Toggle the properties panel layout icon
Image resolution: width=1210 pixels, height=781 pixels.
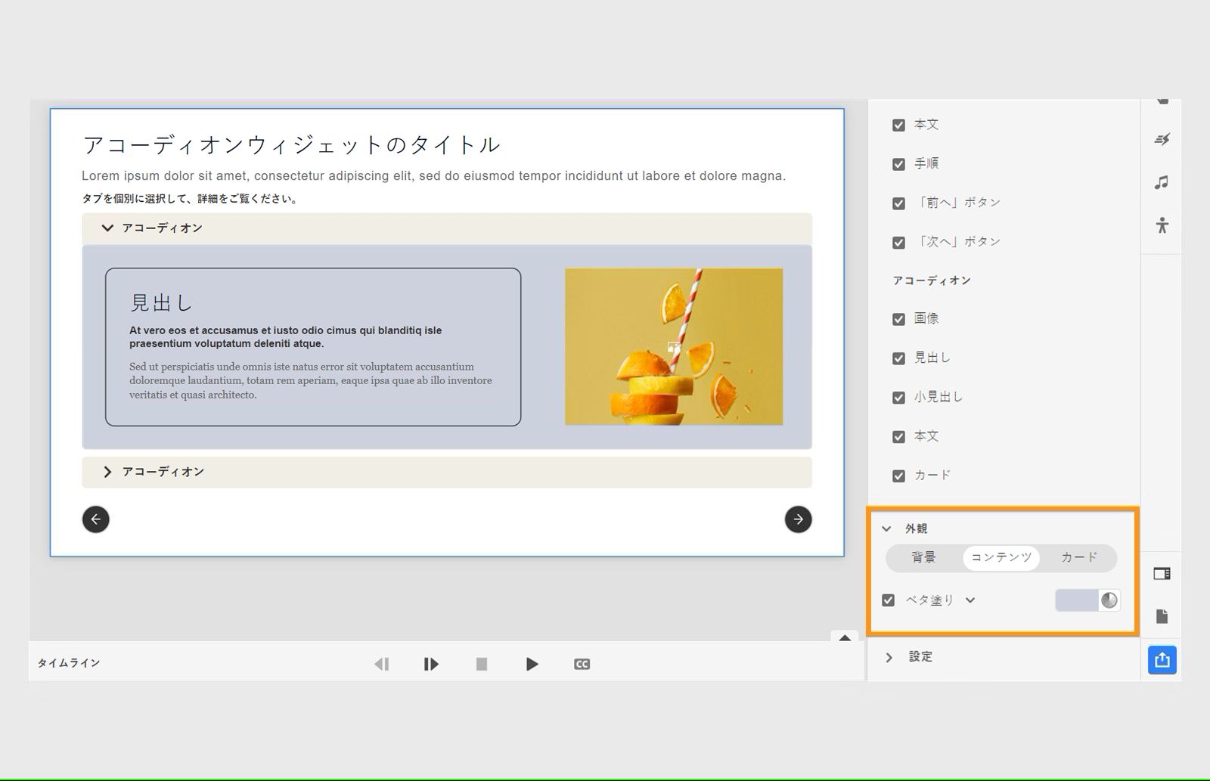click(x=1162, y=574)
